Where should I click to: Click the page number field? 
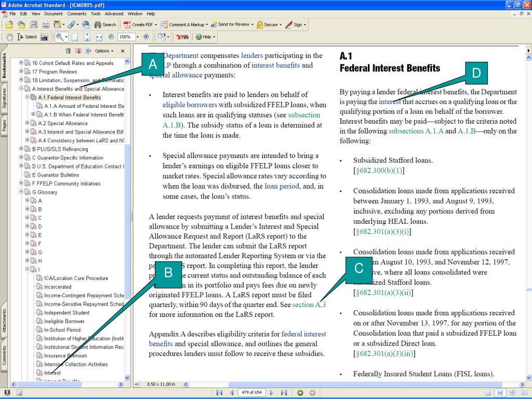(x=252, y=393)
